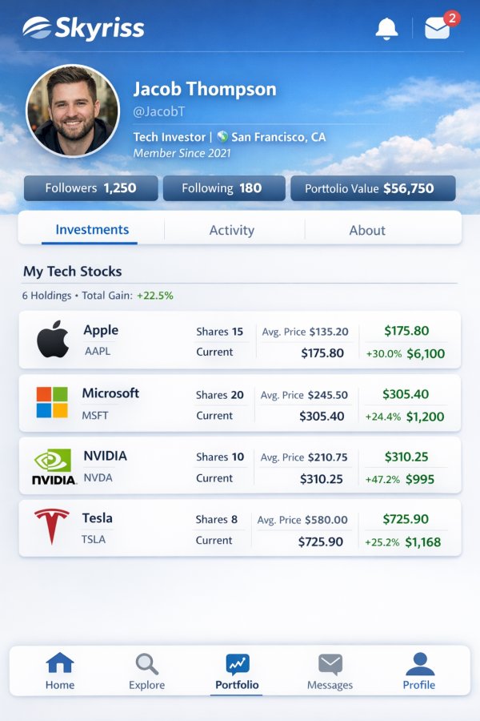Viewport: 480px width, 721px height.
Task: Switch to the Investments tab
Action: click(x=92, y=230)
